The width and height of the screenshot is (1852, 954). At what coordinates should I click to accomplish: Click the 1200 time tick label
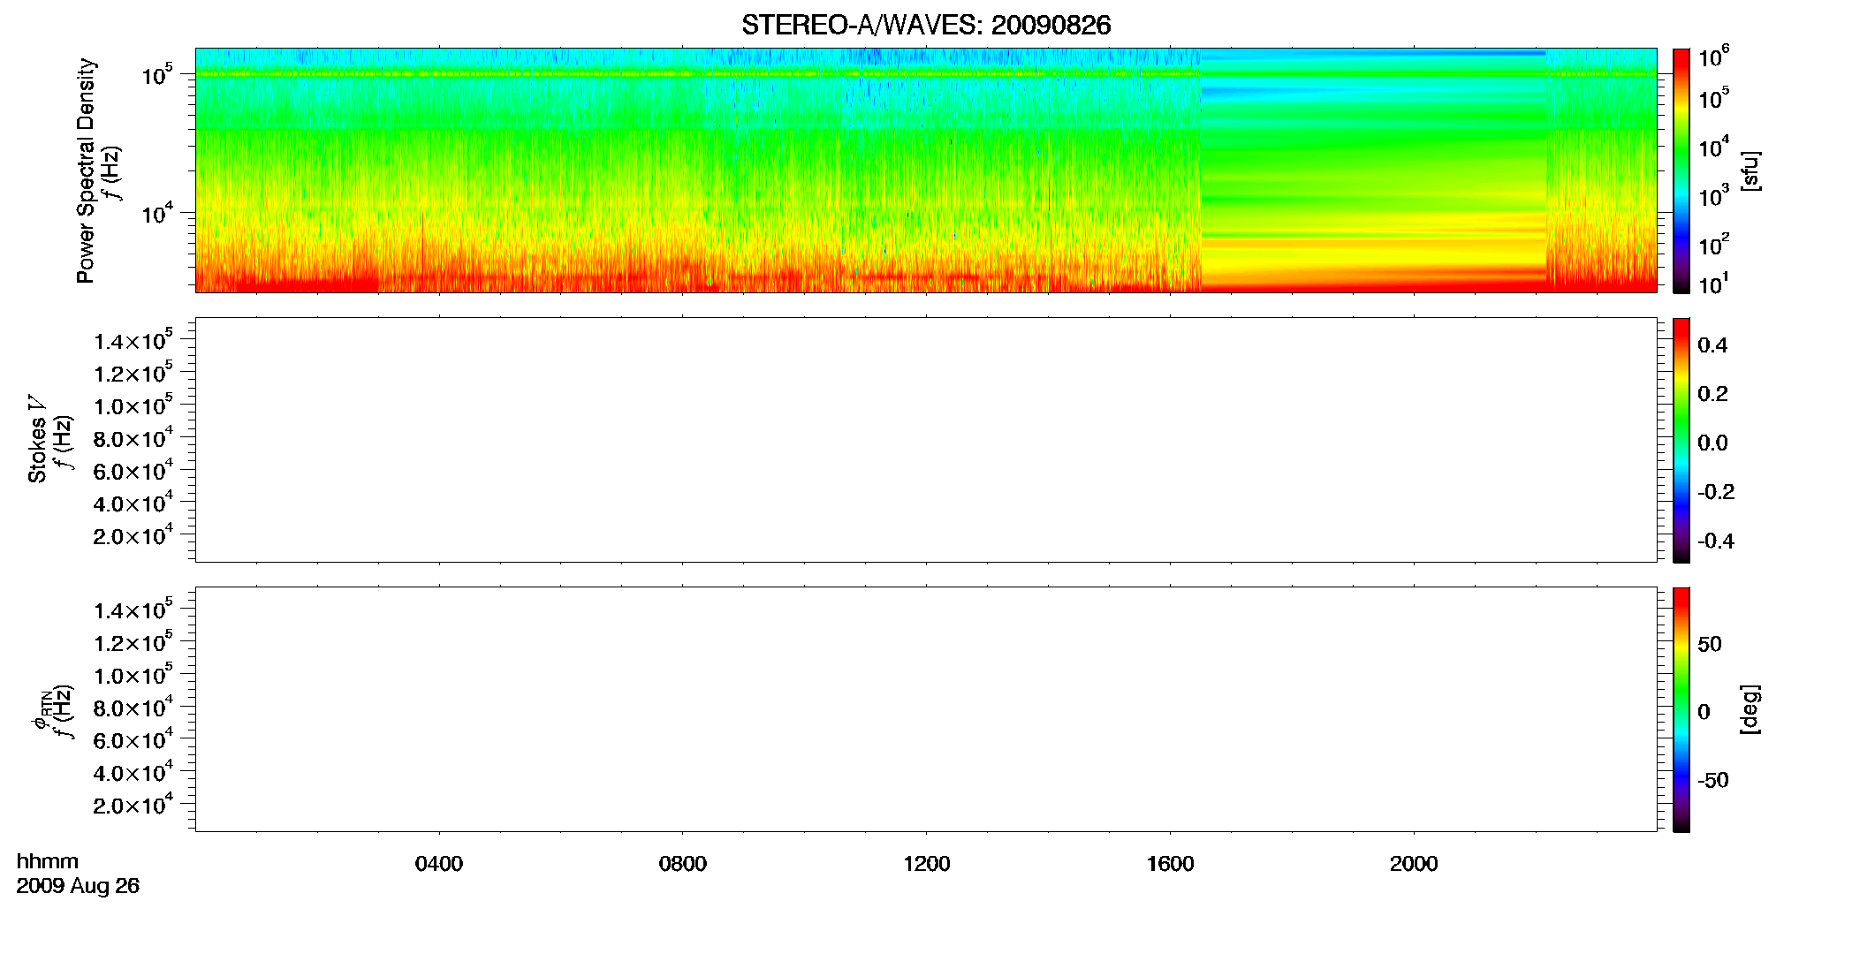926,864
